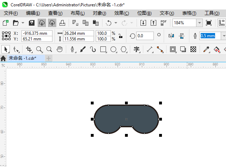226x167 pixels.
Task: Click the cloud download icon
Action: coord(42,23)
